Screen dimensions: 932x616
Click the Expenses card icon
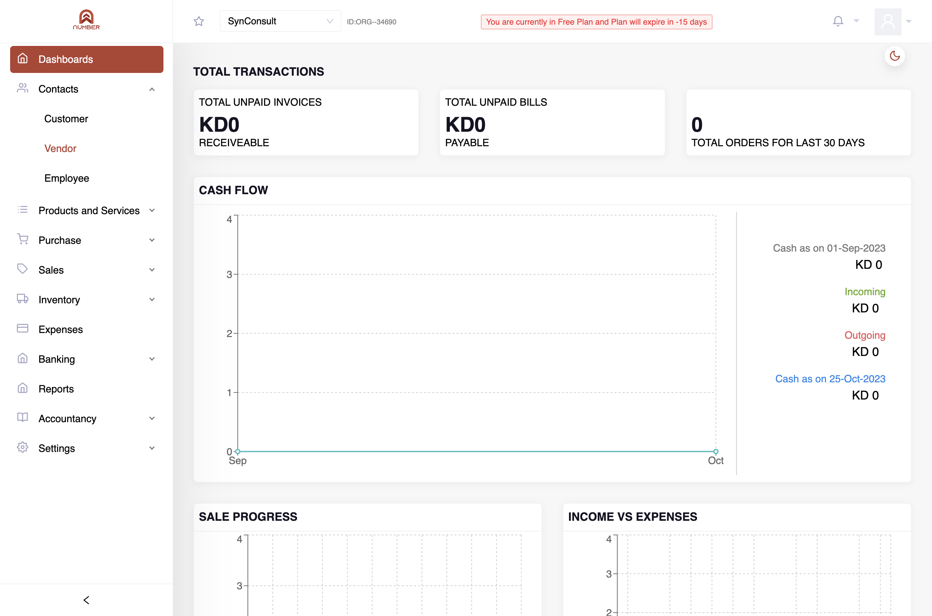(23, 328)
